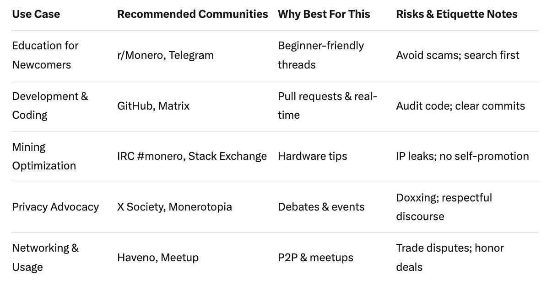Select the 'Privacy Advocacy' cell
The width and height of the screenshot is (552, 285).
(x=55, y=207)
